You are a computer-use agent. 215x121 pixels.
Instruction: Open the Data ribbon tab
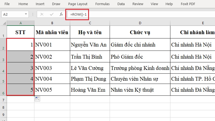point(121,4)
